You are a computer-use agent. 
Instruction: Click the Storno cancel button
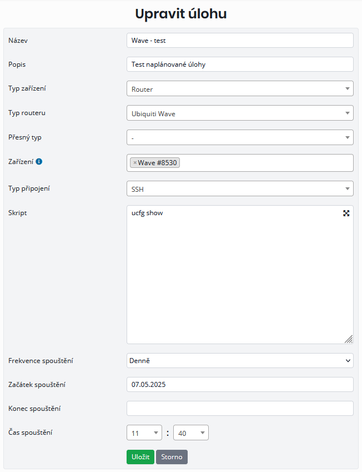click(x=172, y=457)
